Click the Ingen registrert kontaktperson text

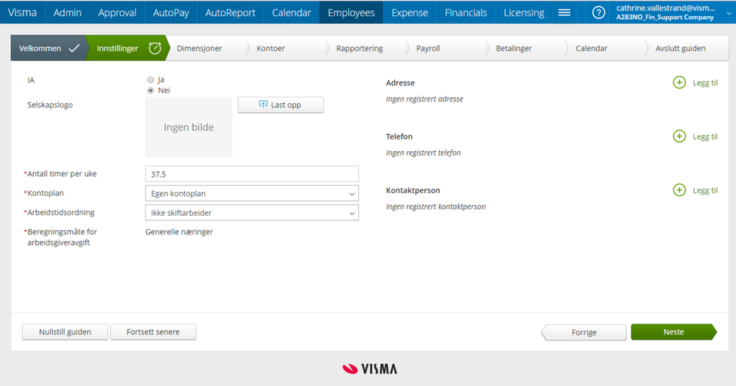click(x=435, y=206)
